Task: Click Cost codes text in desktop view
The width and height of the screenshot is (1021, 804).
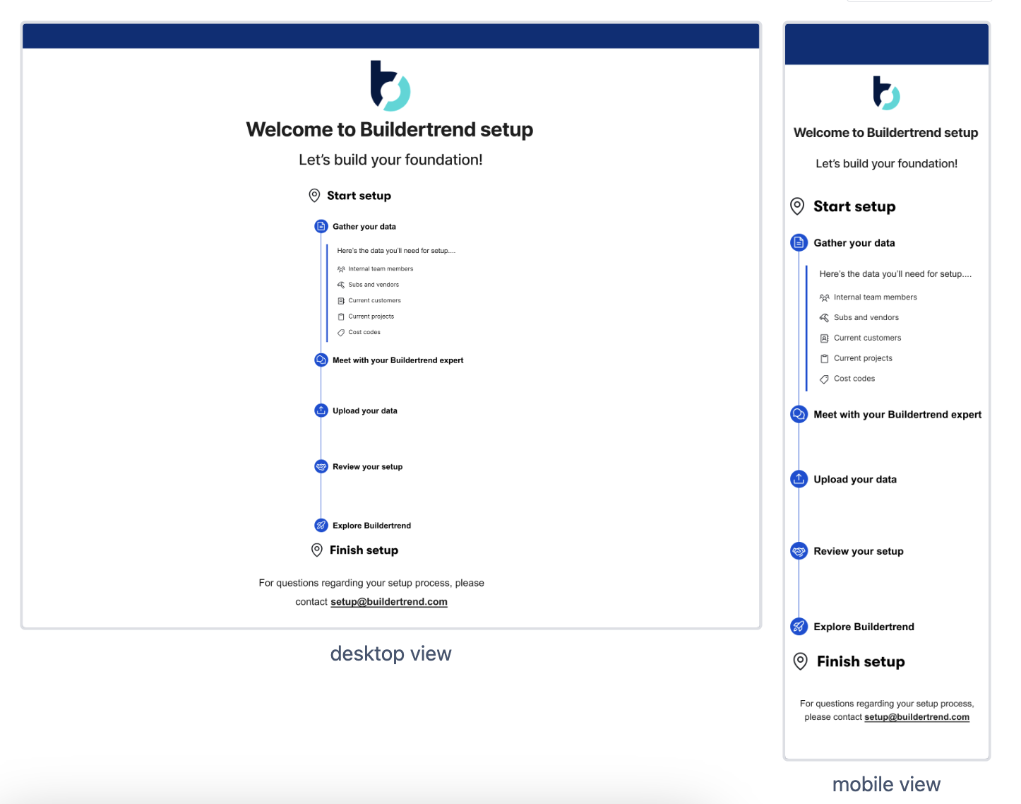Action: click(x=364, y=333)
